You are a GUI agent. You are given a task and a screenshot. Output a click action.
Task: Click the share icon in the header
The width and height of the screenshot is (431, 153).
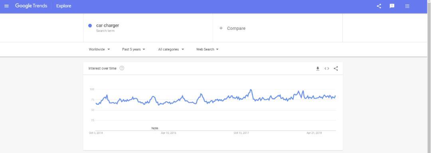coord(379,6)
